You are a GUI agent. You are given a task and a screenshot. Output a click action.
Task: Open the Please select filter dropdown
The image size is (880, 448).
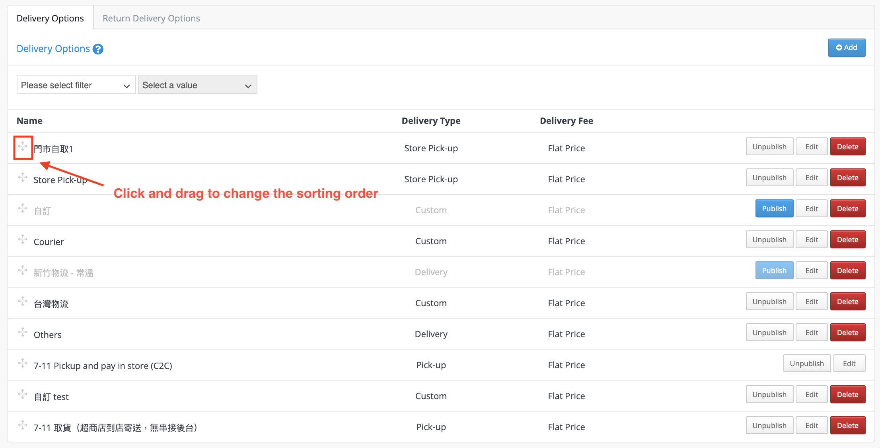click(76, 85)
